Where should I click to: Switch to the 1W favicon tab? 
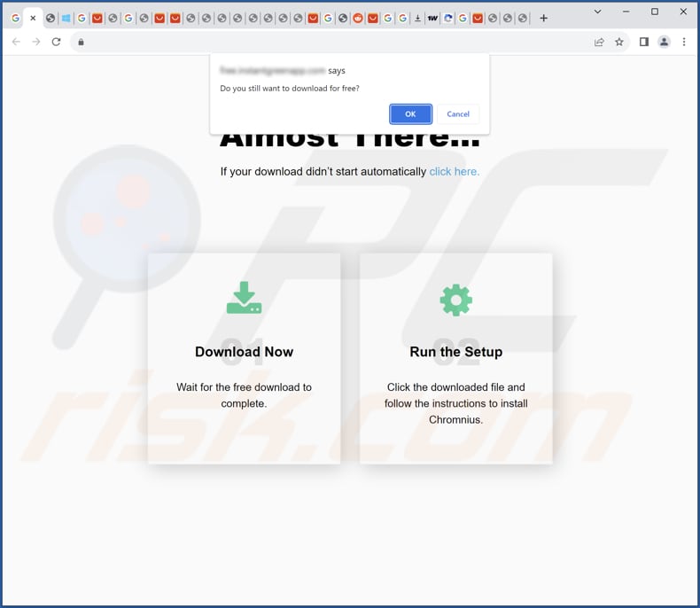pos(432,19)
